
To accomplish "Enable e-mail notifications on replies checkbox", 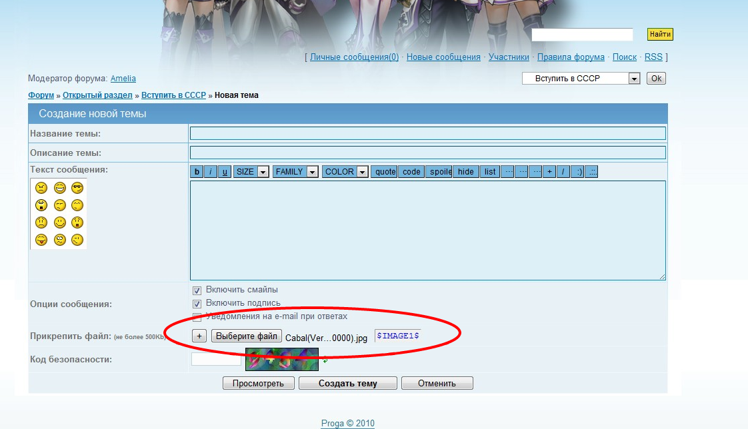I will point(197,317).
